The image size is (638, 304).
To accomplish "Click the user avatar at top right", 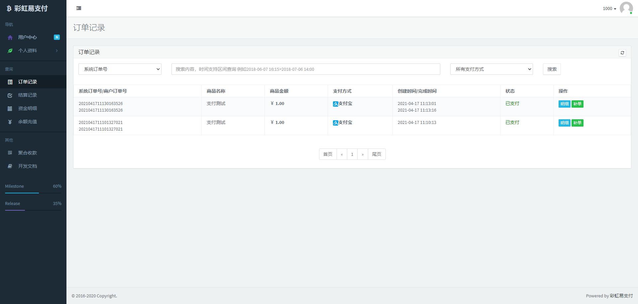I will pos(626,8).
